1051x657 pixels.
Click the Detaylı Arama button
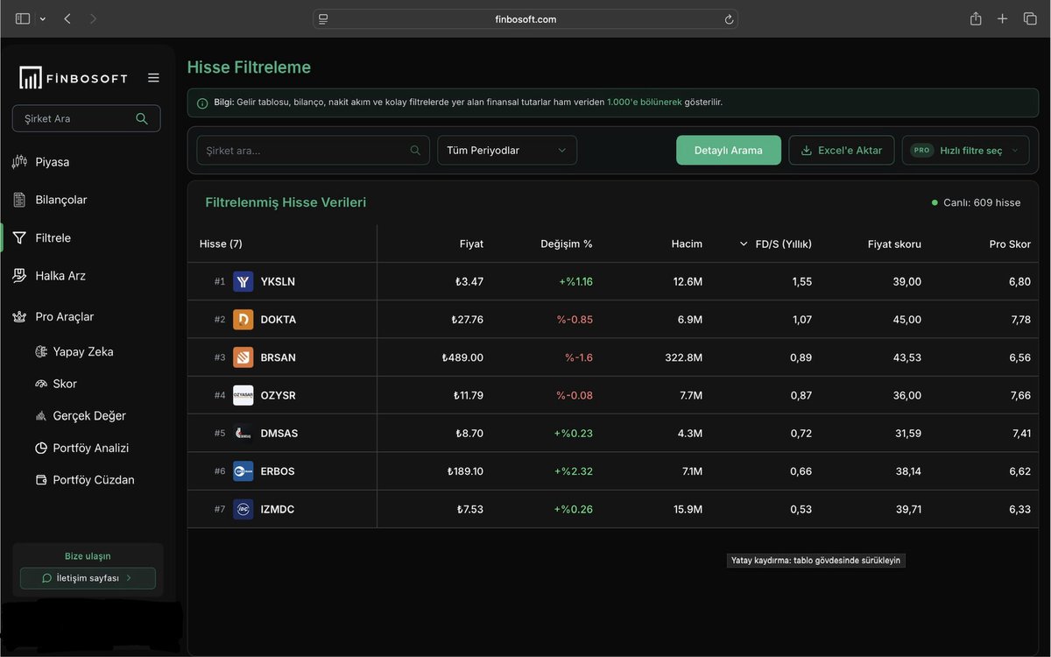coord(729,150)
